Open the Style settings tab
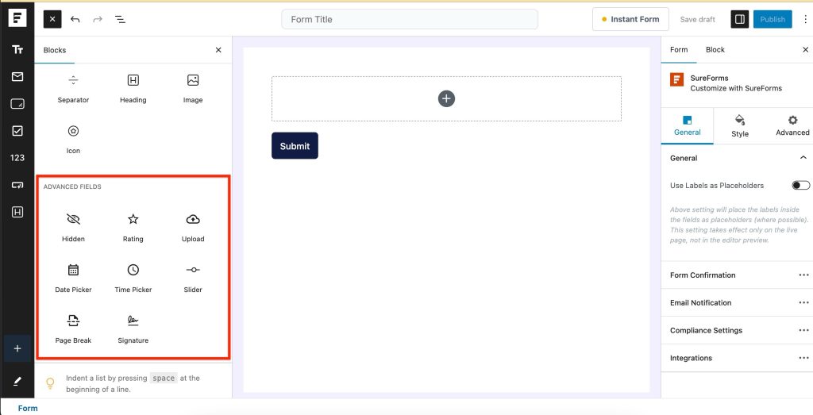Viewport: 813px width, 415px height. (x=740, y=125)
